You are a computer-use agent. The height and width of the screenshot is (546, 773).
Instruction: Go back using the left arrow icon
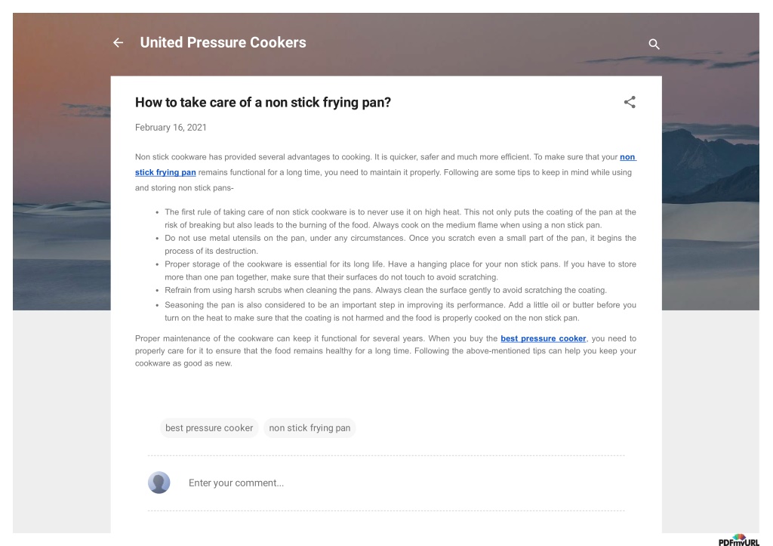point(118,43)
